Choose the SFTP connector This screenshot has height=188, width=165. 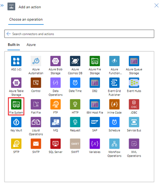tap(16, 144)
